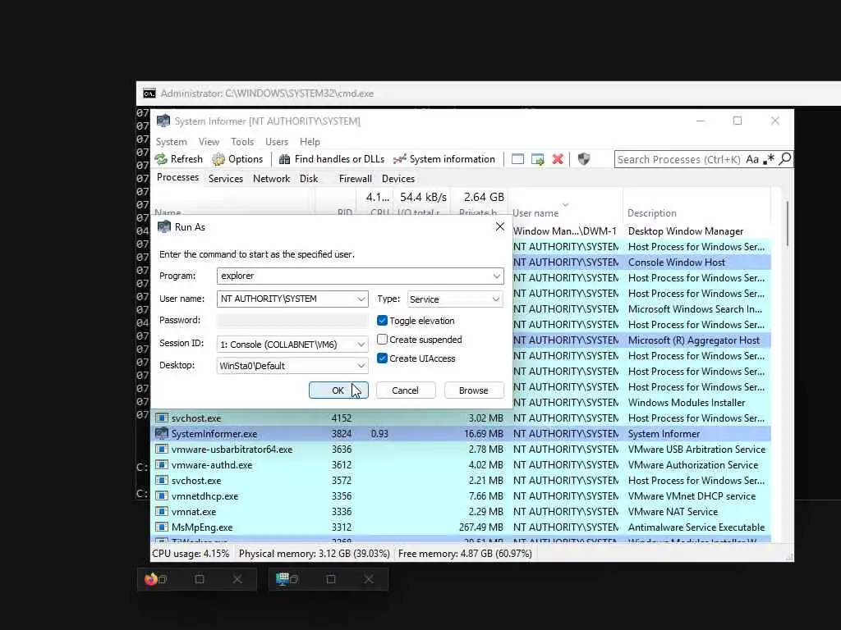Viewport: 841px width, 630px height.
Task: Check the Create suspended checkbox
Action: pos(382,339)
